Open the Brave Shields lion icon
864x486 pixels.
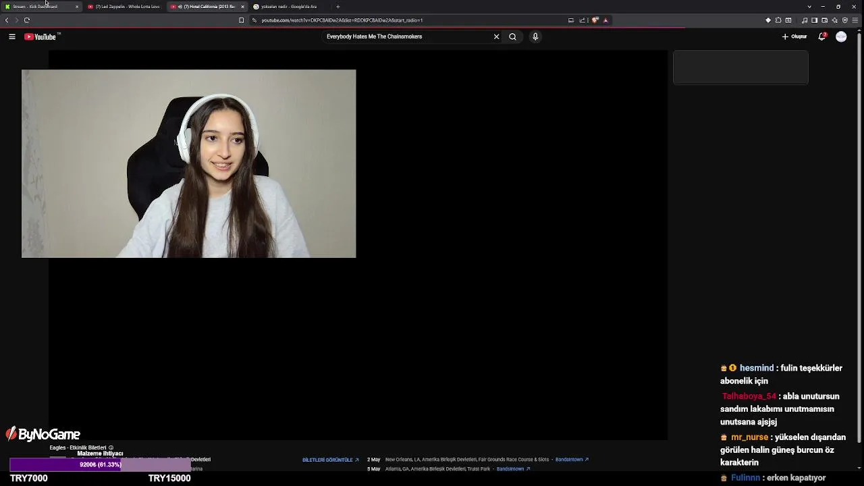[595, 20]
